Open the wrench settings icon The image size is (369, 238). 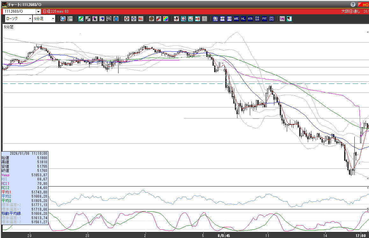[158, 19]
